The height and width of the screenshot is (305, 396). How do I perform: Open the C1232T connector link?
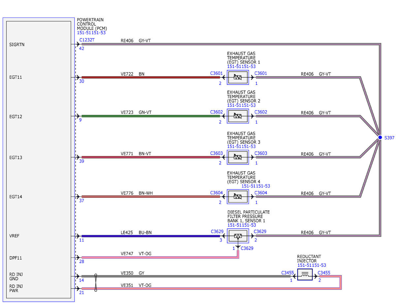[86, 40]
